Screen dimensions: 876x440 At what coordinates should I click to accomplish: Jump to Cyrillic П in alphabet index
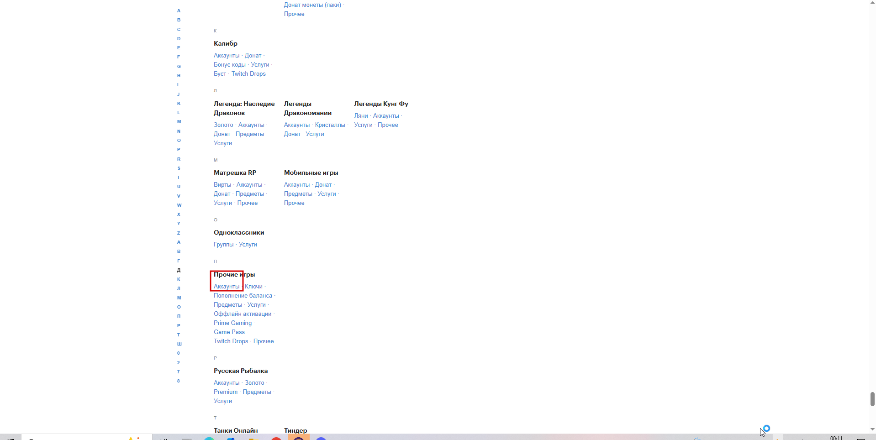tap(179, 316)
